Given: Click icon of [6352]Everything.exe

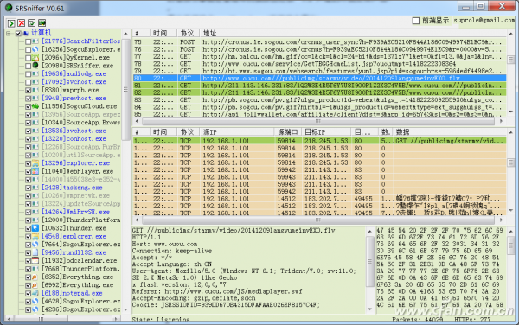Looking at the screenshot, I should 35,277.
